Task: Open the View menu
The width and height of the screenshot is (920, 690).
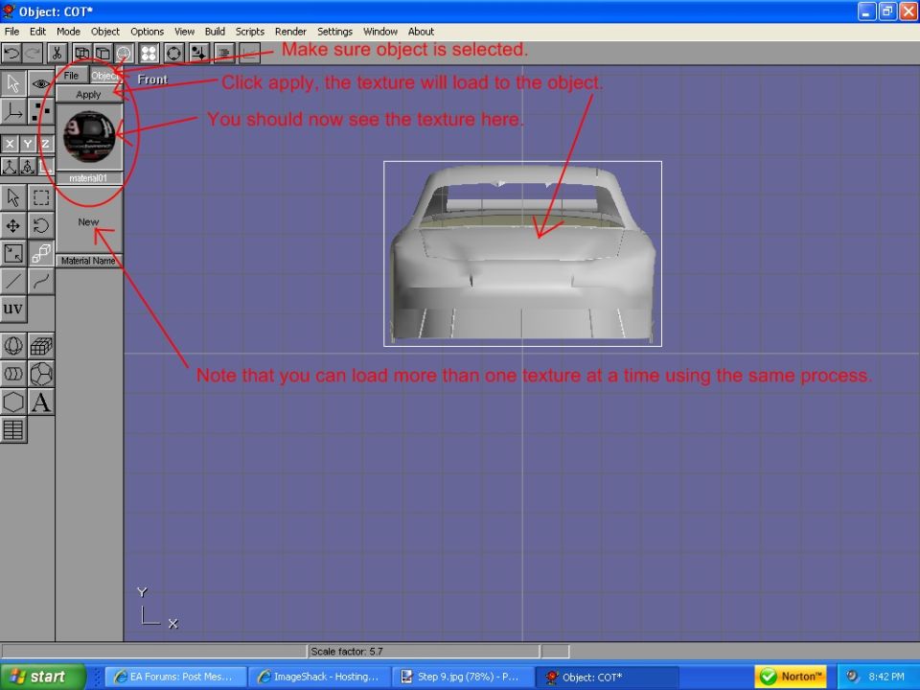Action: click(x=184, y=32)
